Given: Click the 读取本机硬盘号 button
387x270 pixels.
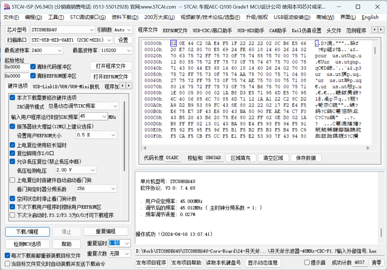Looking at the screenshot, I should tap(223, 263).
